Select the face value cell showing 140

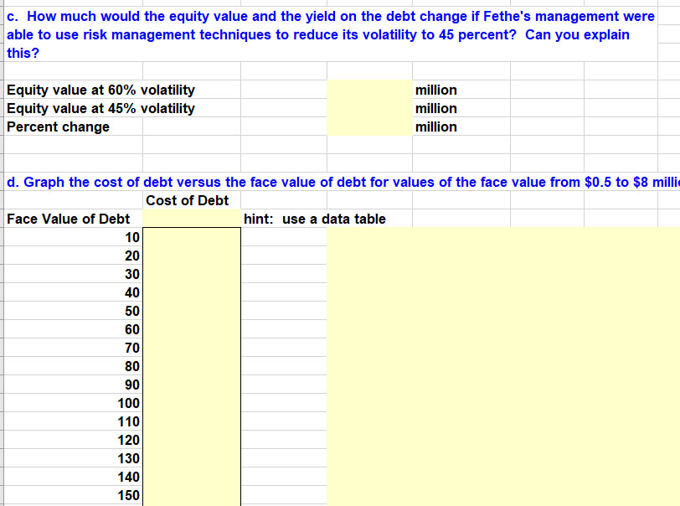tap(74, 477)
